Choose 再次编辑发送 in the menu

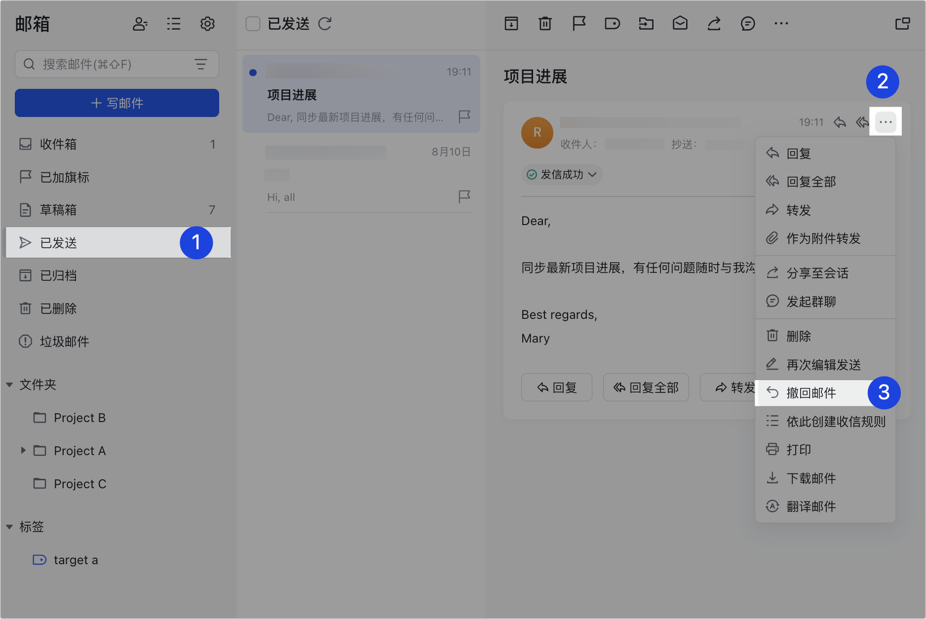823,364
